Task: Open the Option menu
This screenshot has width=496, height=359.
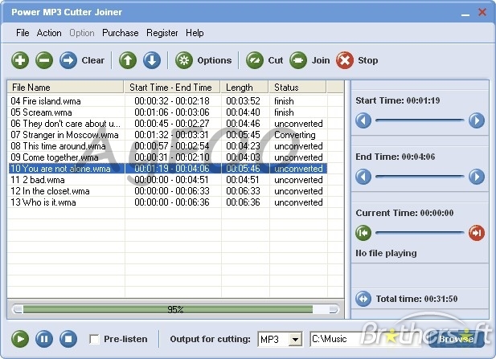Action: (x=82, y=33)
